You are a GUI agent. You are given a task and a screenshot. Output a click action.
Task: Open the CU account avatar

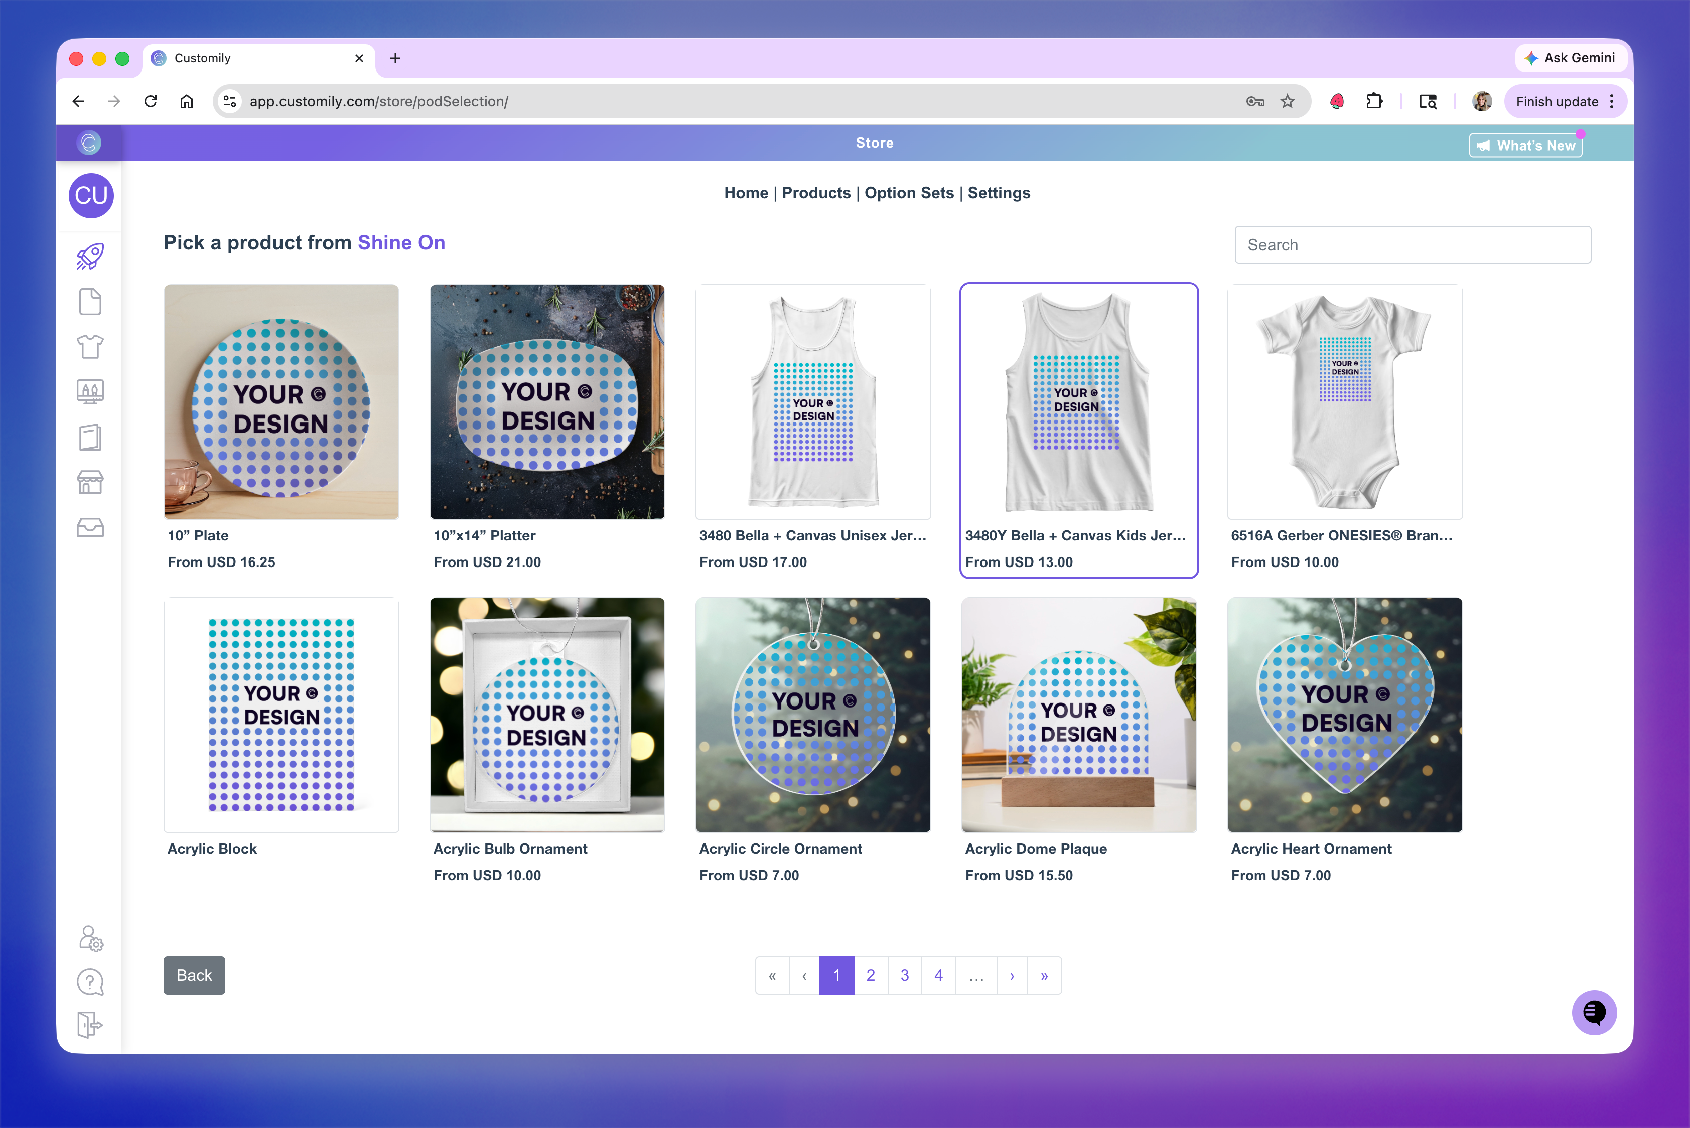(x=91, y=196)
